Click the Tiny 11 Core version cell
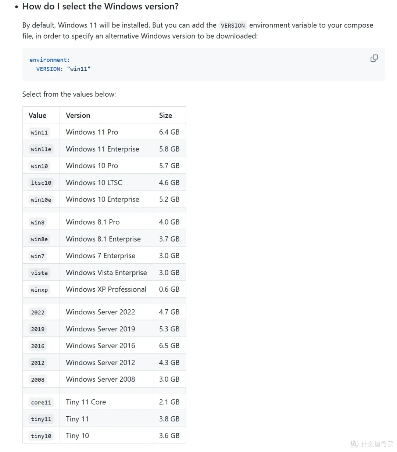The width and height of the screenshot is (397, 452). (106, 402)
